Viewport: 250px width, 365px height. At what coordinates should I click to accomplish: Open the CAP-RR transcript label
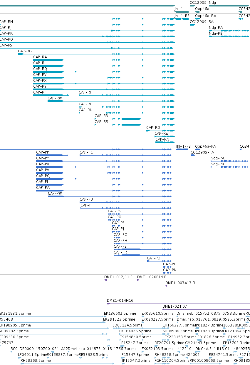tap(101, 122)
